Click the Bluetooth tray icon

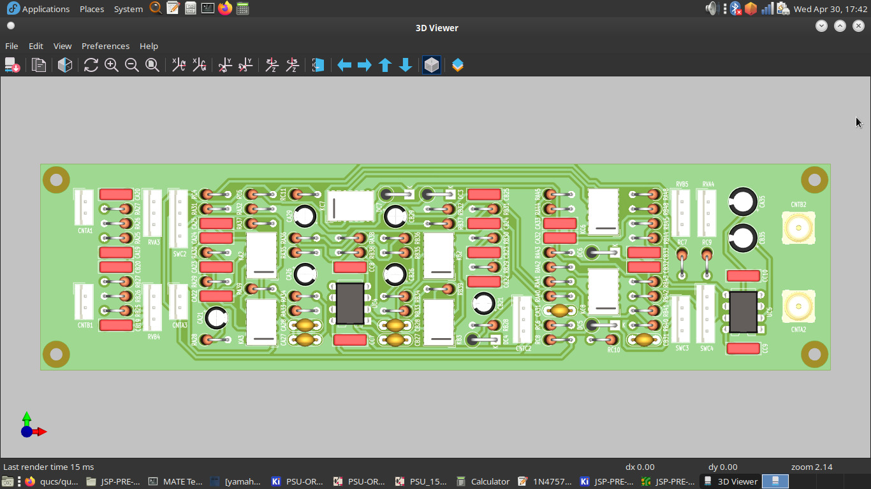pyautogui.click(x=735, y=8)
